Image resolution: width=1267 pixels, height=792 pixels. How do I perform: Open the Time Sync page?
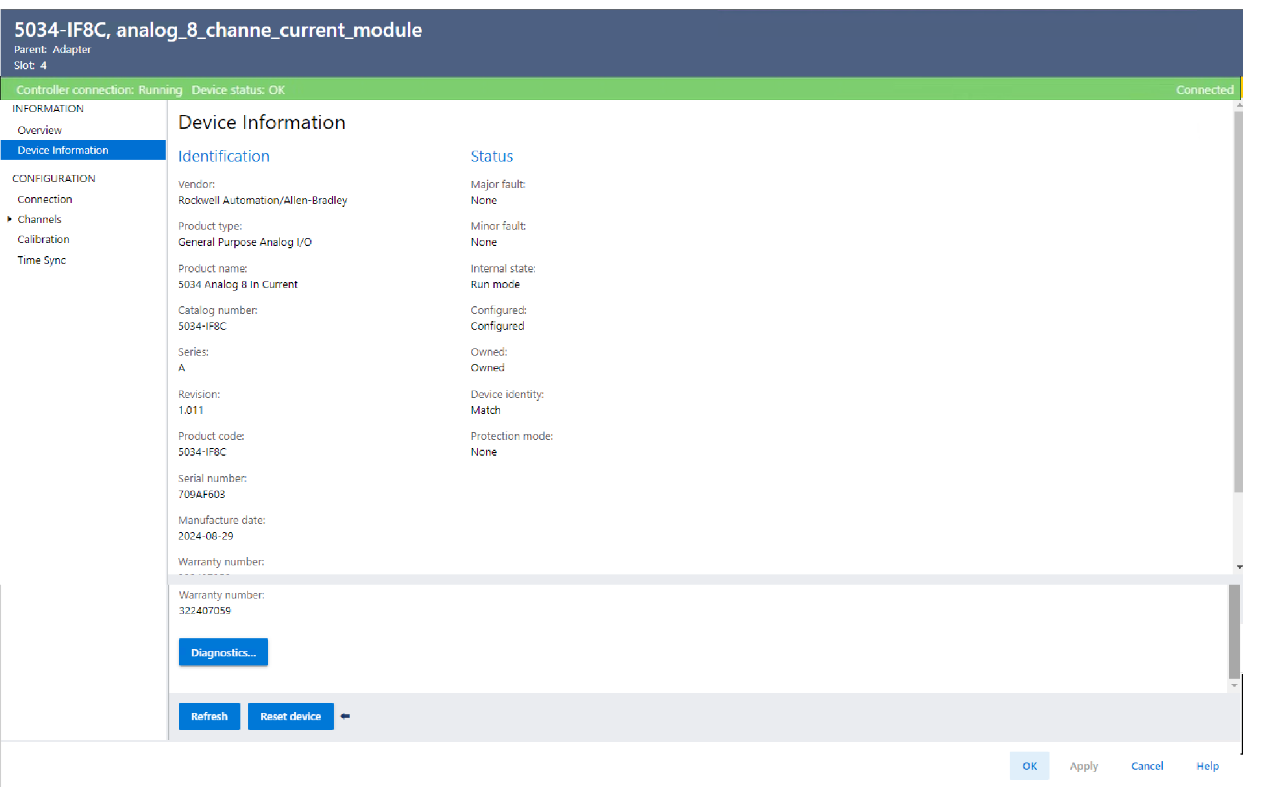point(42,260)
